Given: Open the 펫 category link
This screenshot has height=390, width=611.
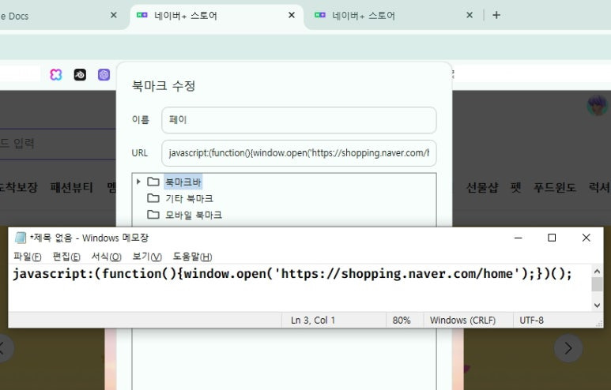Looking at the screenshot, I should coord(516,187).
